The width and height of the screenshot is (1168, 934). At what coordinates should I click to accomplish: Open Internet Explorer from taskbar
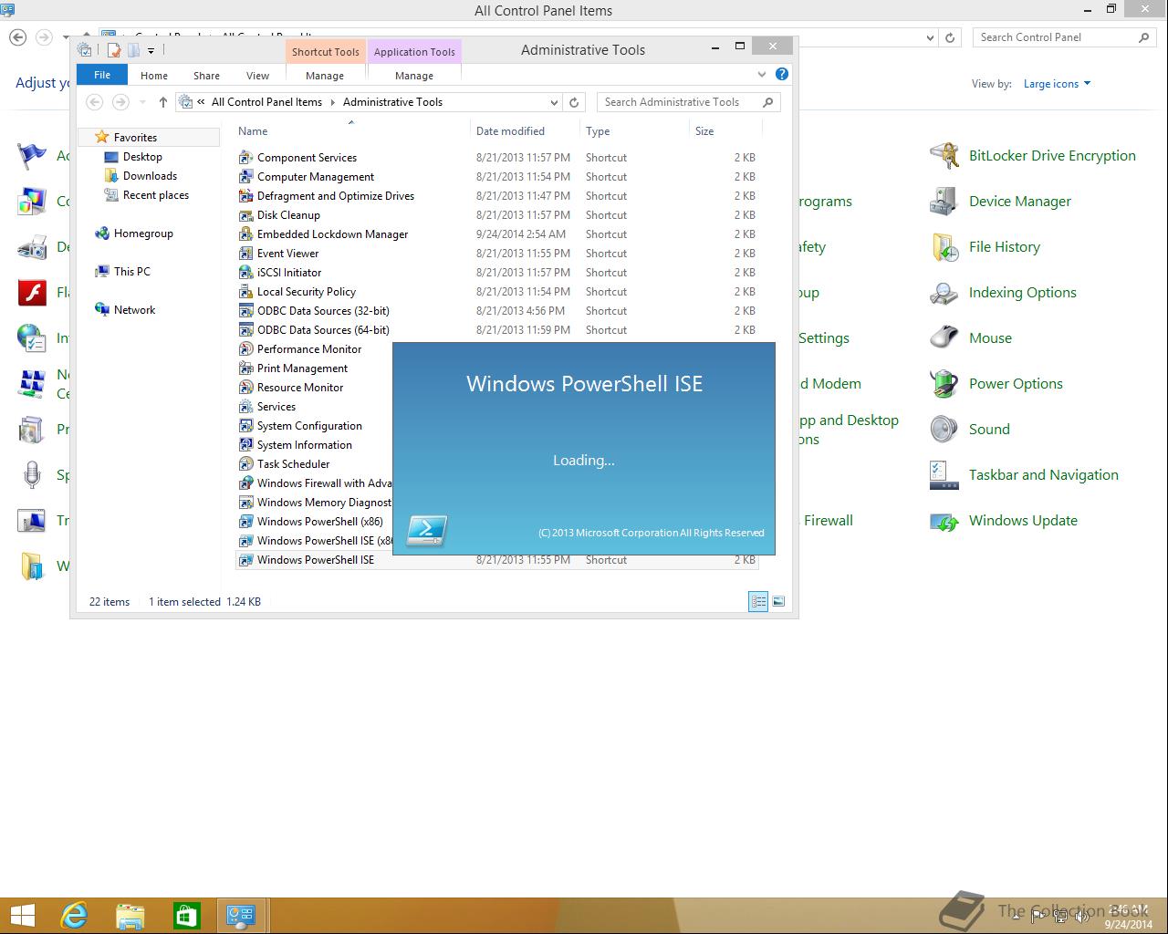(74, 915)
